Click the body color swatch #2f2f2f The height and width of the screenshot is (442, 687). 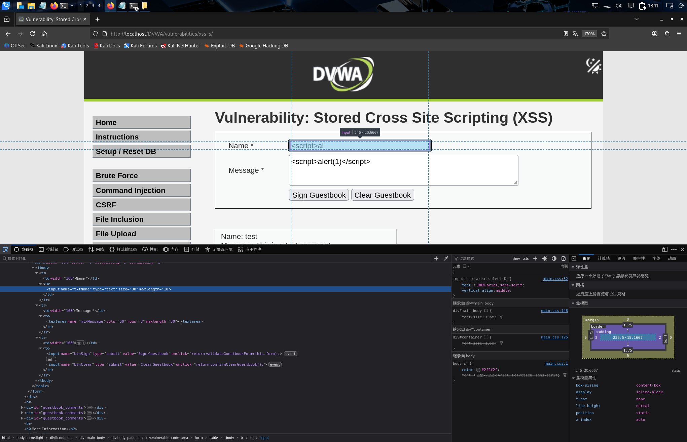(478, 370)
